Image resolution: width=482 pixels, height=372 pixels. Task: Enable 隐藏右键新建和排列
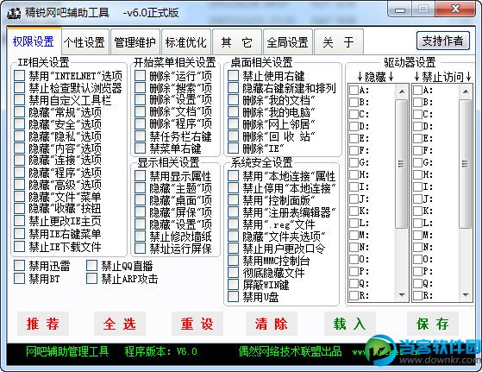pos(234,88)
